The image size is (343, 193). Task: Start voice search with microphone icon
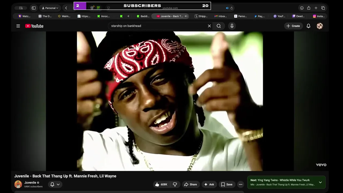click(x=232, y=26)
